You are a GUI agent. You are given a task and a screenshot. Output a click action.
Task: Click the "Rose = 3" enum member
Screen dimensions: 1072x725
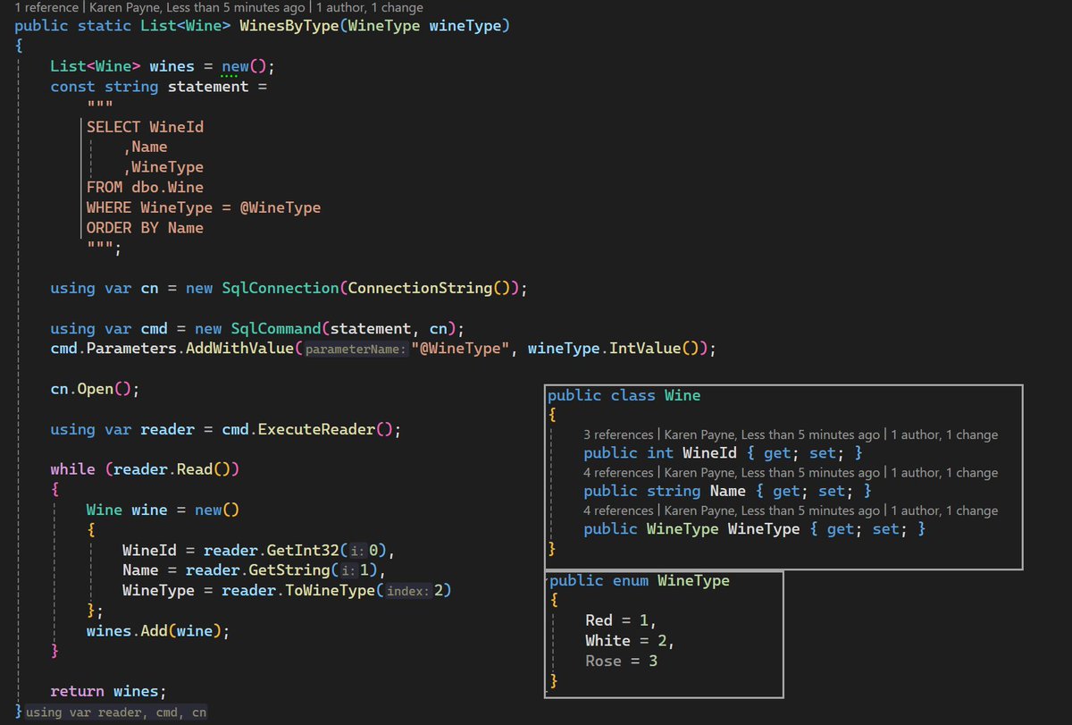click(621, 661)
